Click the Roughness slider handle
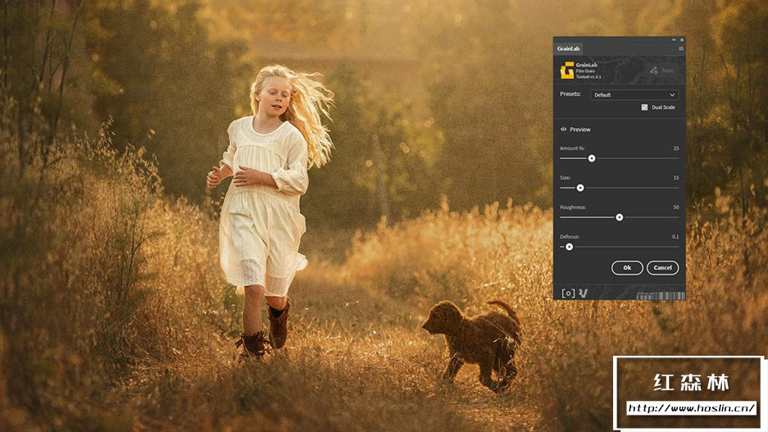Screen dimensions: 768x432 (619, 217)
